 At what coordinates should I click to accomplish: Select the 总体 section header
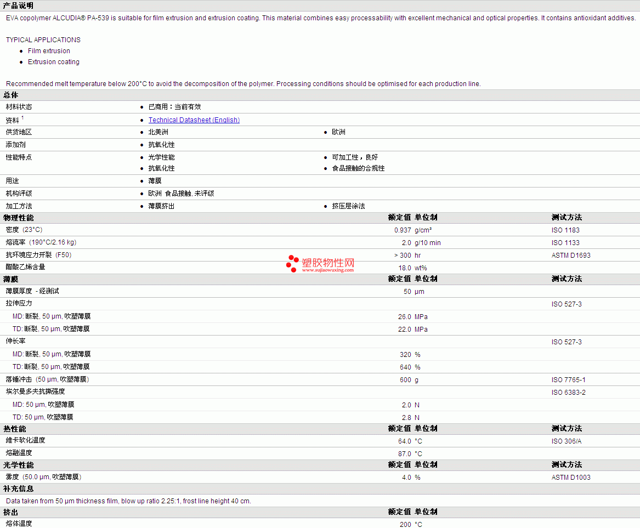(x=11, y=95)
